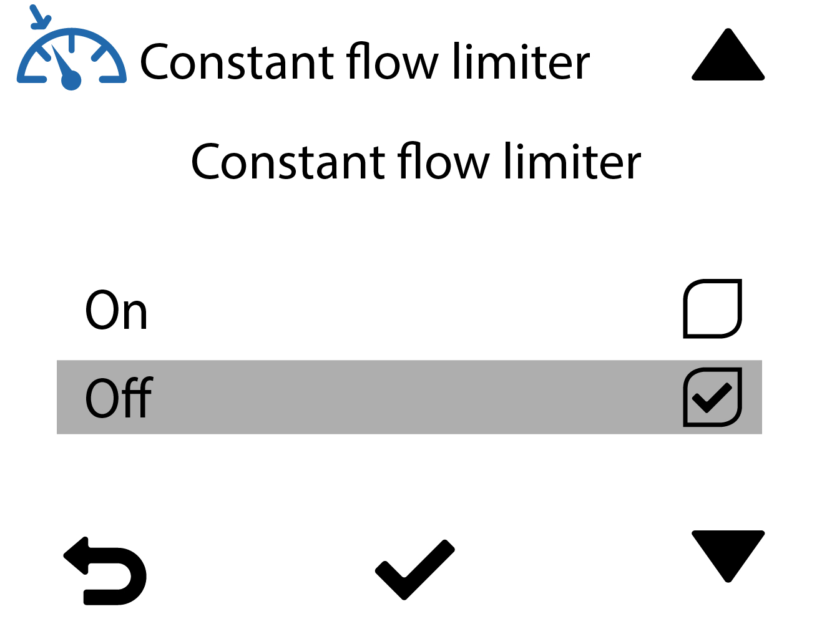This screenshot has height=624, width=832.
Task: Click the tick mark inside the Off box
Action: (x=712, y=397)
